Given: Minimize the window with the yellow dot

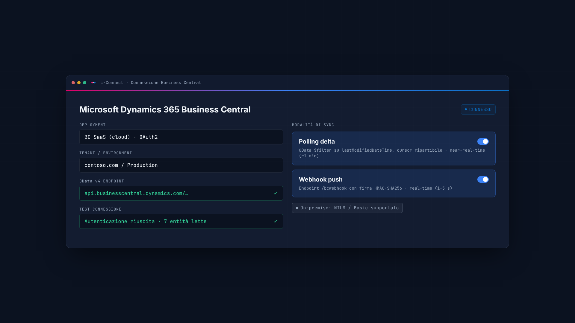Looking at the screenshot, I should click(79, 83).
